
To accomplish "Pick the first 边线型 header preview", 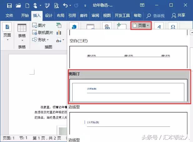I will point(128,123).
